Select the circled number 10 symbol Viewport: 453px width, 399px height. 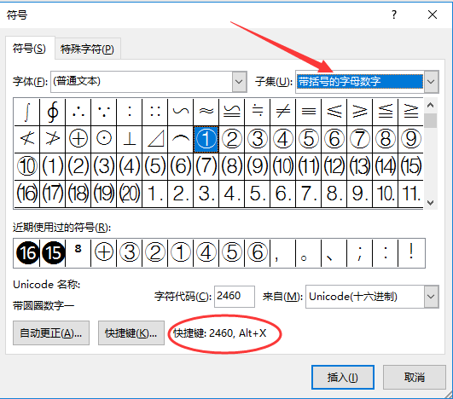pos(26,166)
